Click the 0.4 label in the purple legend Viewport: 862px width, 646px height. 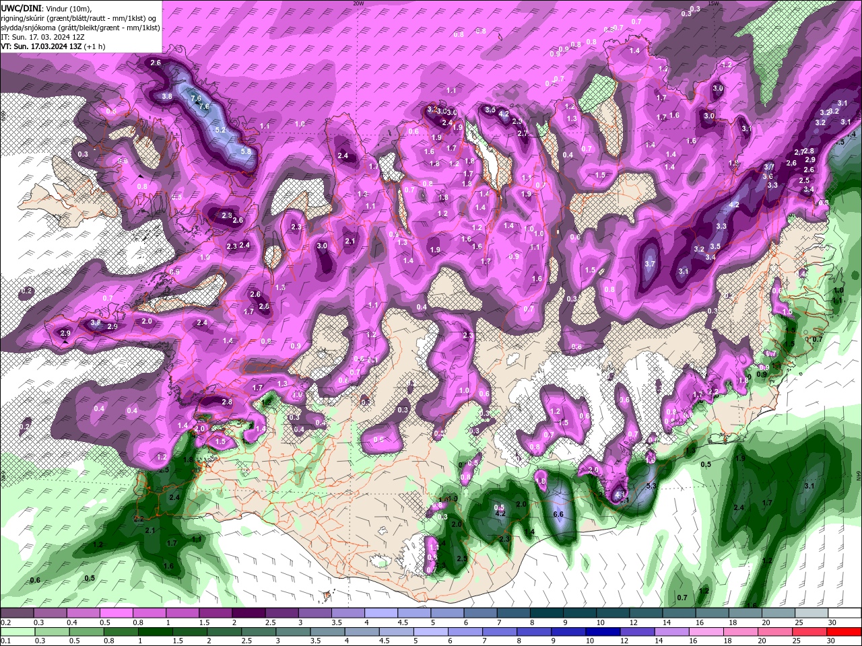coord(71,622)
